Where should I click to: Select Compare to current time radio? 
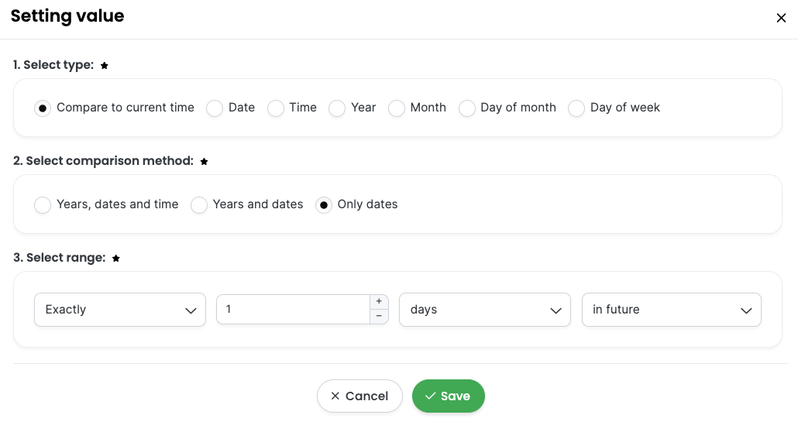43,108
